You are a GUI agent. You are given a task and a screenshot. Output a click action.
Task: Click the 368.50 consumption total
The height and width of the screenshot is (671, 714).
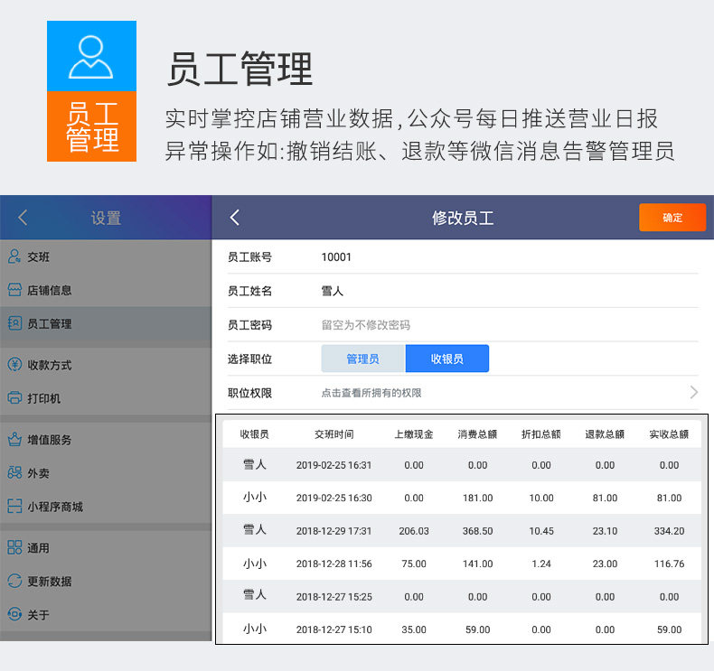478,531
